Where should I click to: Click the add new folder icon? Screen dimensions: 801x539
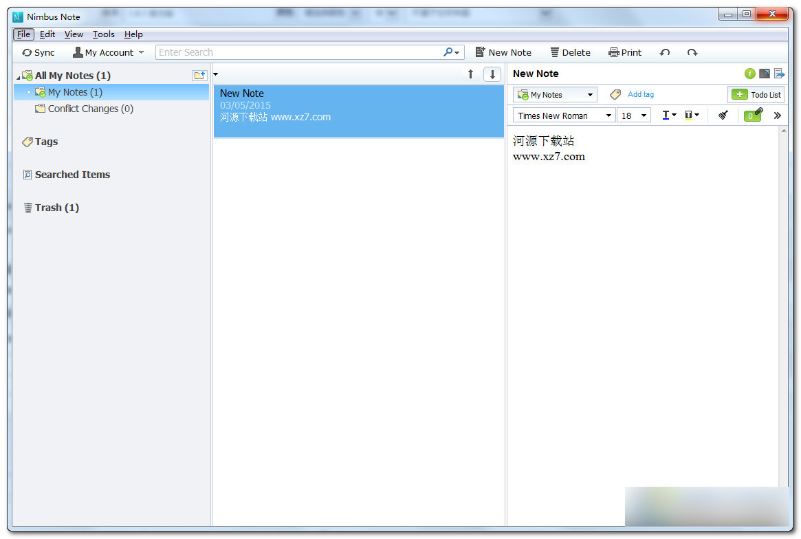tap(199, 76)
